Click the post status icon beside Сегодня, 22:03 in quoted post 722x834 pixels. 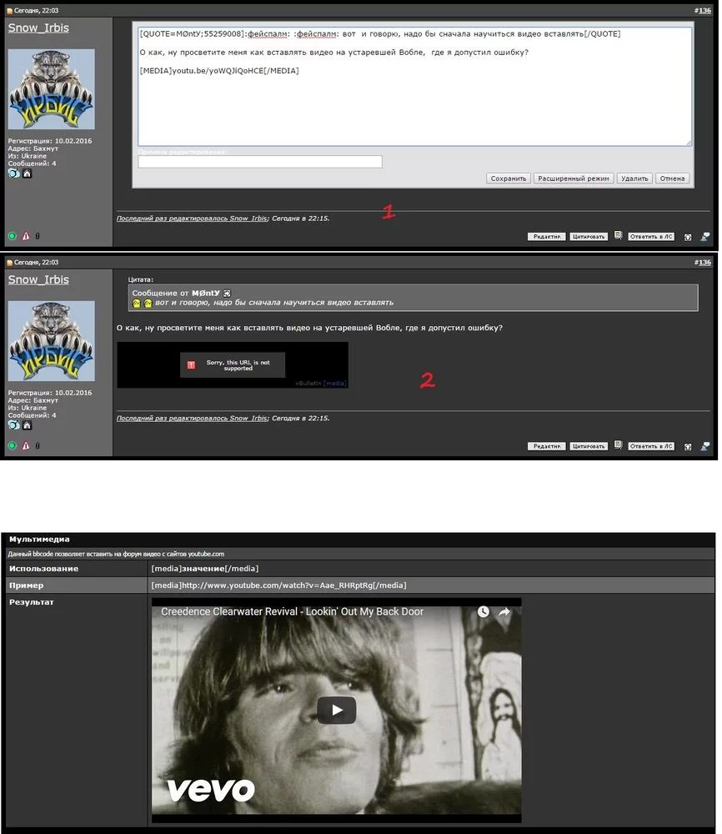tap(9, 262)
